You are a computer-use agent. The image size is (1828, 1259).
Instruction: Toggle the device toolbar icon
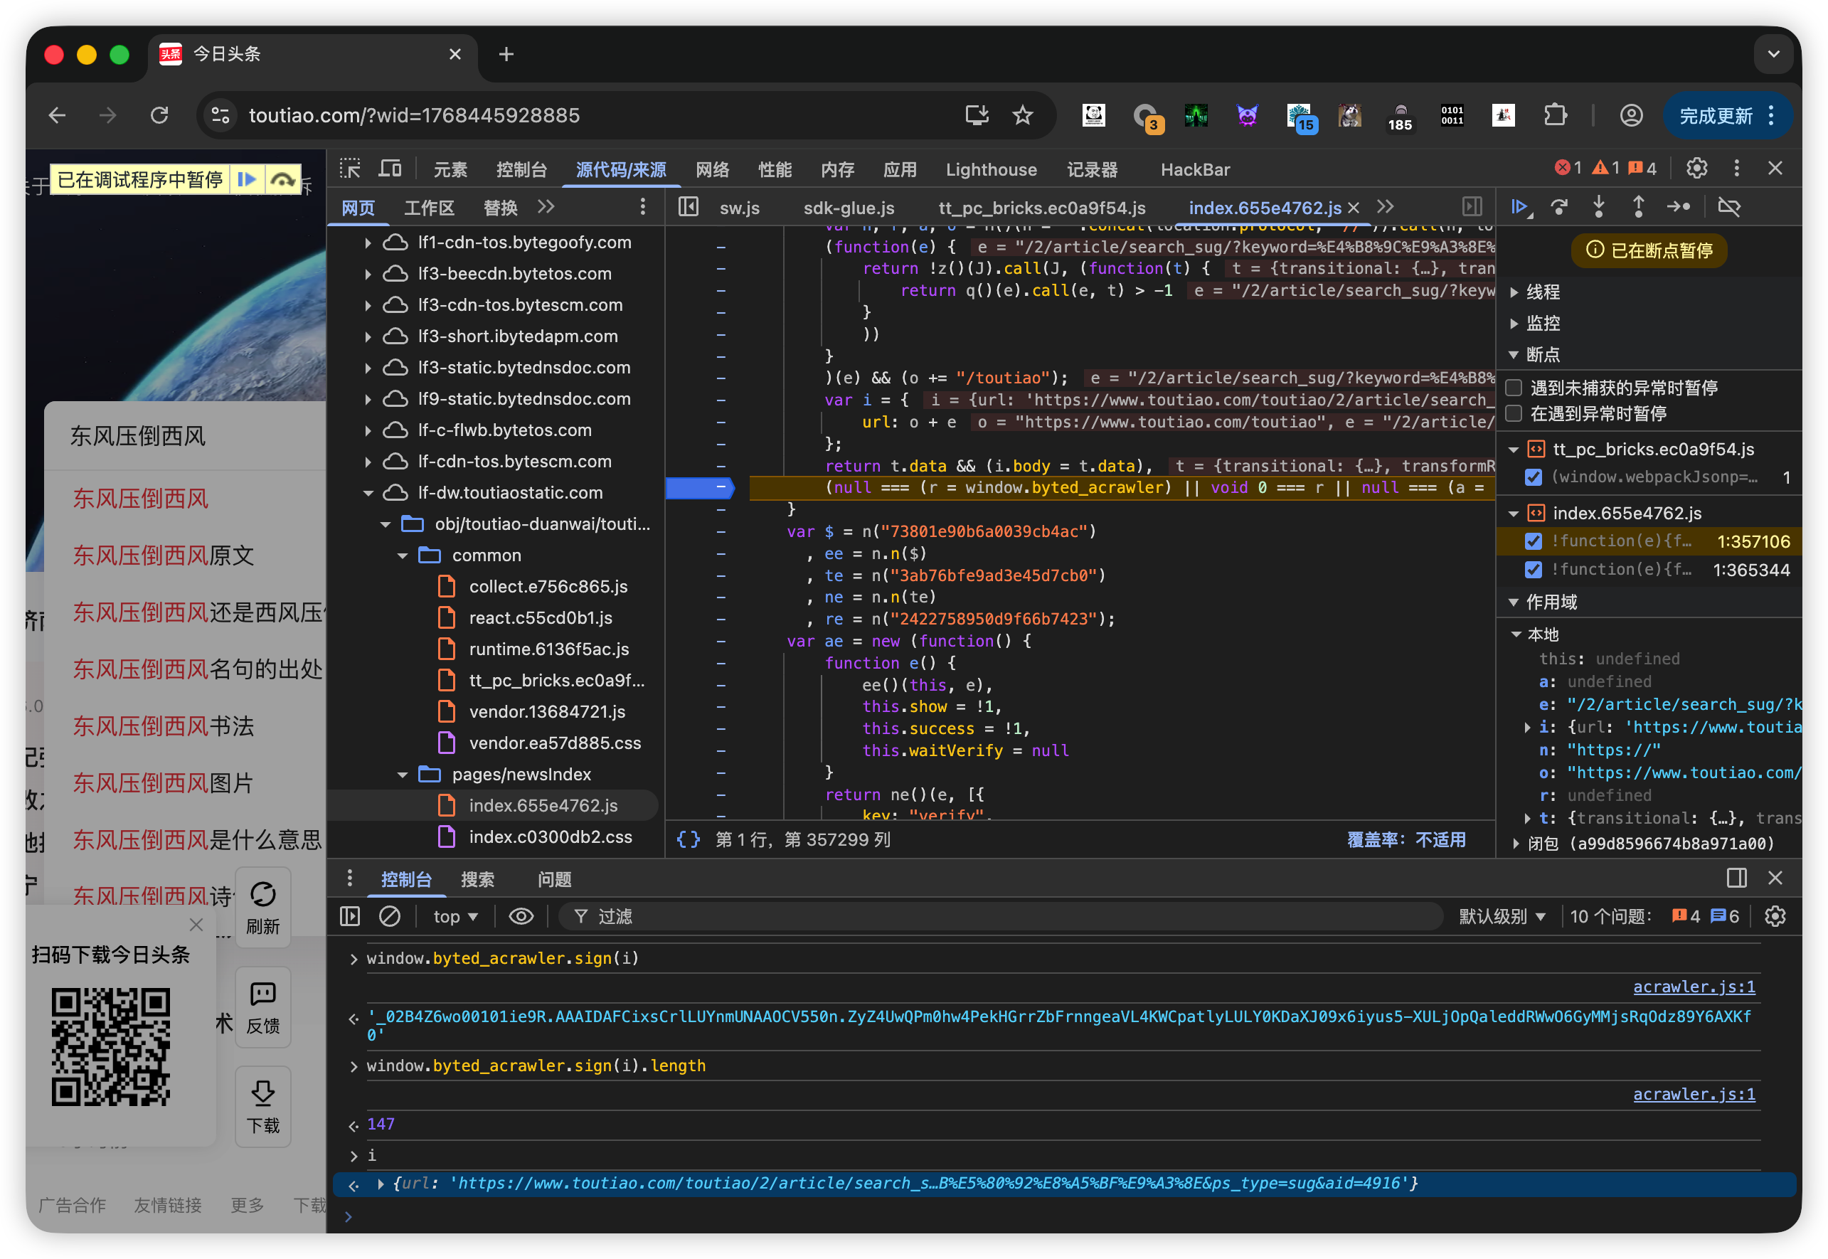[390, 169]
